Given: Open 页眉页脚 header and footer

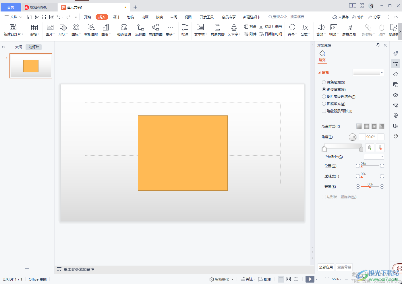Looking at the screenshot, I should tap(218, 30).
